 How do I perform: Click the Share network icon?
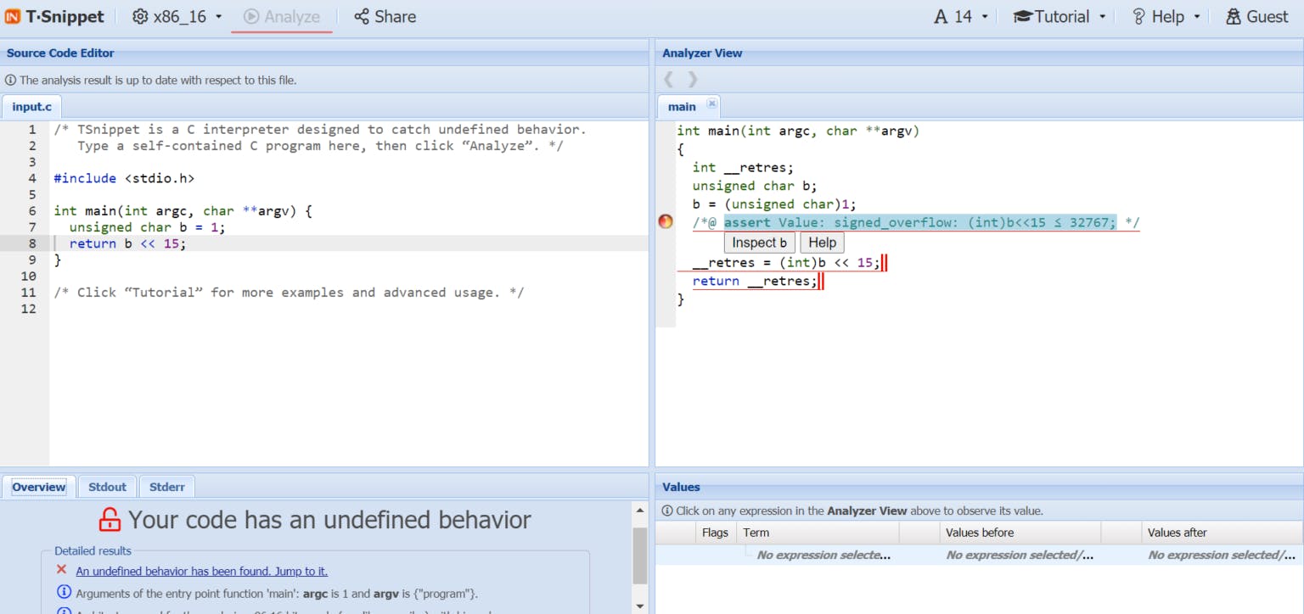pyautogui.click(x=362, y=16)
